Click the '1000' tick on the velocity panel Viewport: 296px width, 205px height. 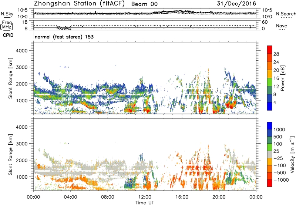click(22, 177)
